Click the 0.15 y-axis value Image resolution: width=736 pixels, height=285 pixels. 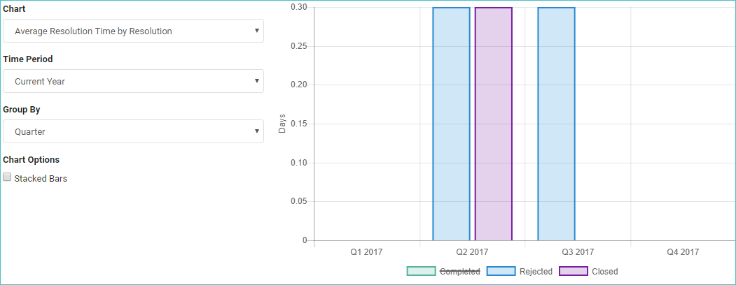(x=299, y=124)
